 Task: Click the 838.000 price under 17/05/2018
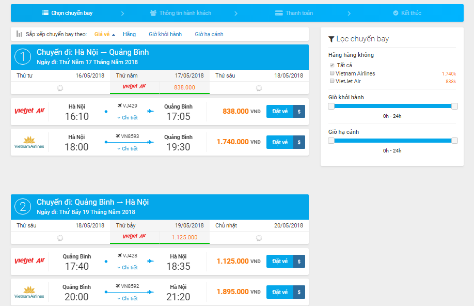[184, 87]
